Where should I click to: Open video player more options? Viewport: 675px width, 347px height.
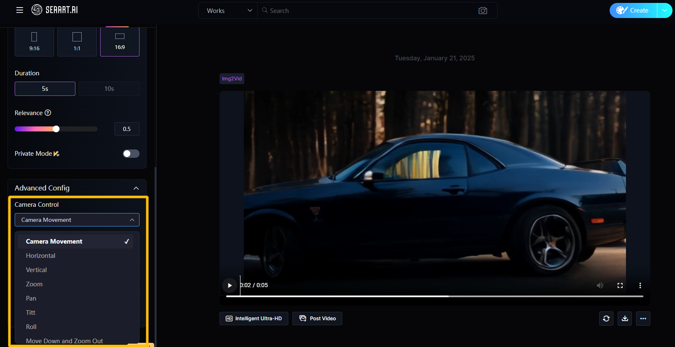640,285
